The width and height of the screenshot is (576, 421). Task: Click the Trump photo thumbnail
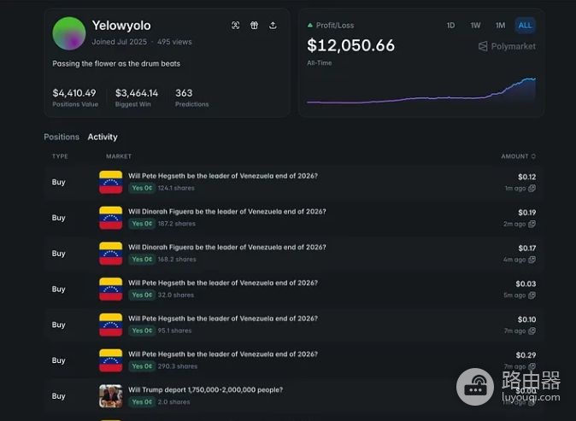coord(110,395)
